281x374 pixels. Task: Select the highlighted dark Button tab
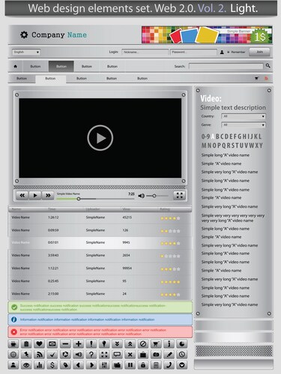coord(61,67)
